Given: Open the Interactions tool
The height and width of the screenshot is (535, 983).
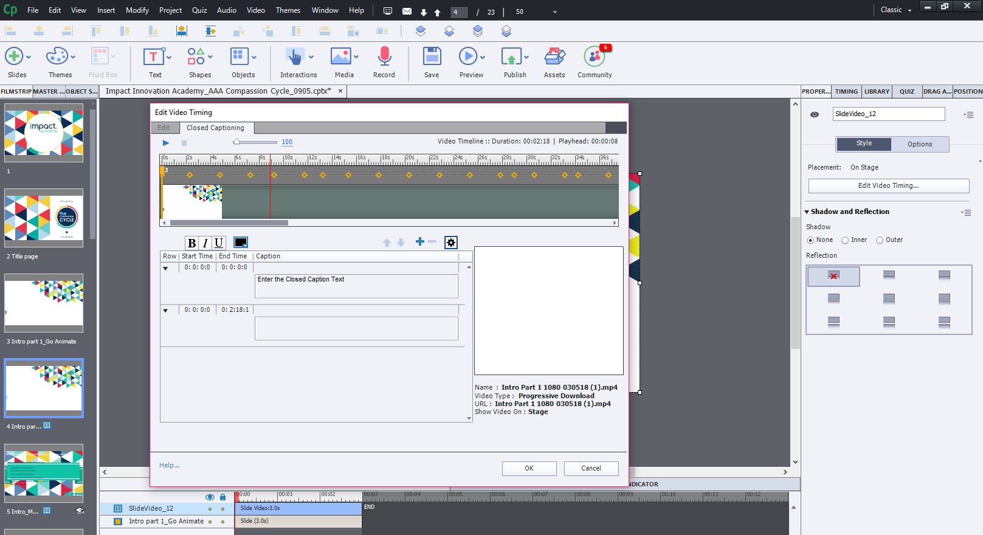Looking at the screenshot, I should (294, 57).
